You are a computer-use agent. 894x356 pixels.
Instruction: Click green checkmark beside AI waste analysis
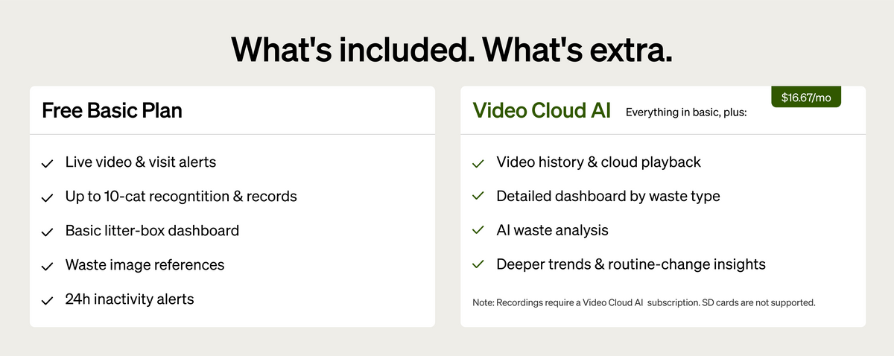click(478, 231)
